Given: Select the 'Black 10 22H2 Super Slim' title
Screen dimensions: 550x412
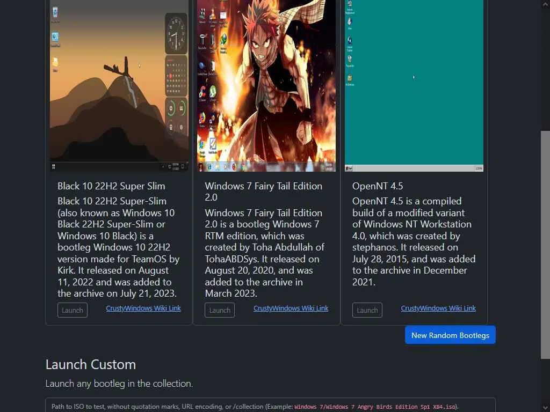Looking at the screenshot, I should 111,186.
